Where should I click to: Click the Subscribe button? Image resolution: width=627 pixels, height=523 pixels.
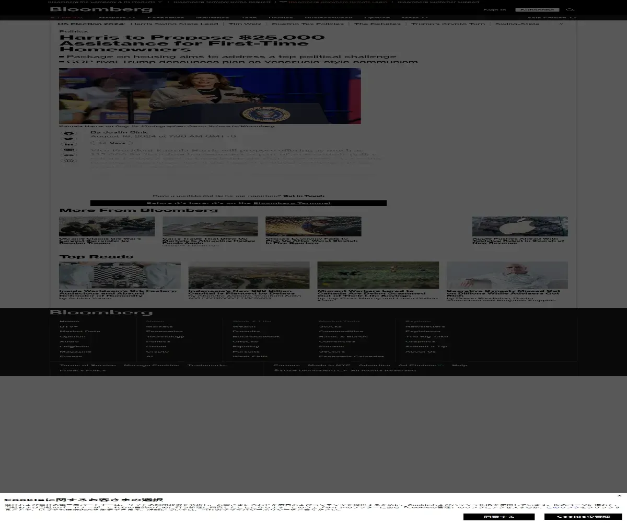coord(537,9)
